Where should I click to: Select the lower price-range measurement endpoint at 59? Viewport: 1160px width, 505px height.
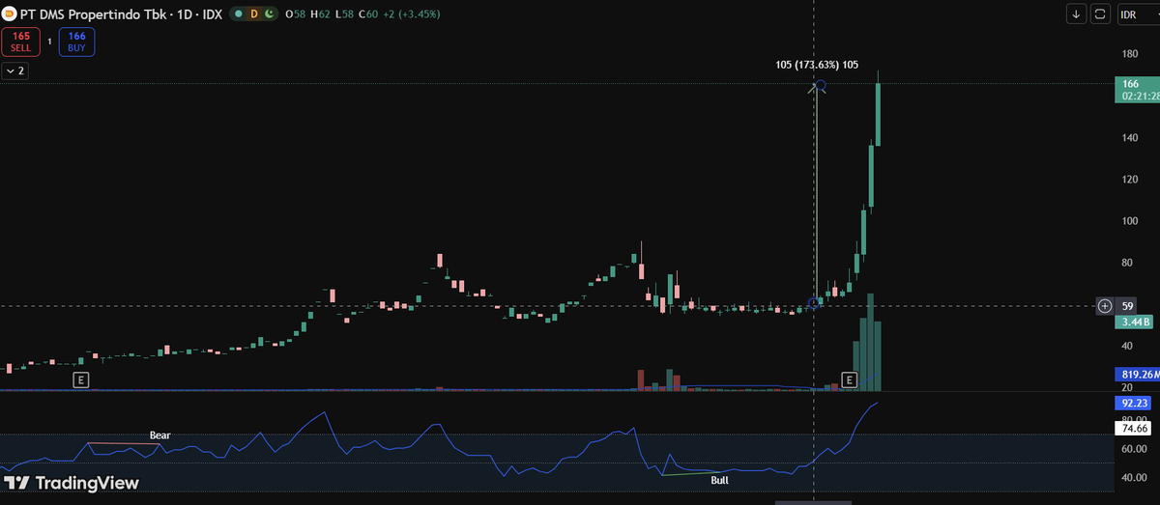(814, 303)
